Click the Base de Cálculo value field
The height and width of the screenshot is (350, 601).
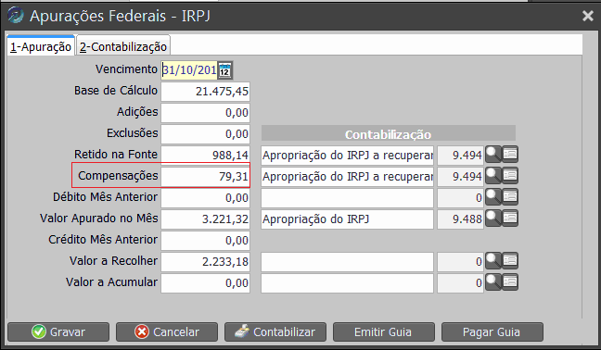coord(206,92)
